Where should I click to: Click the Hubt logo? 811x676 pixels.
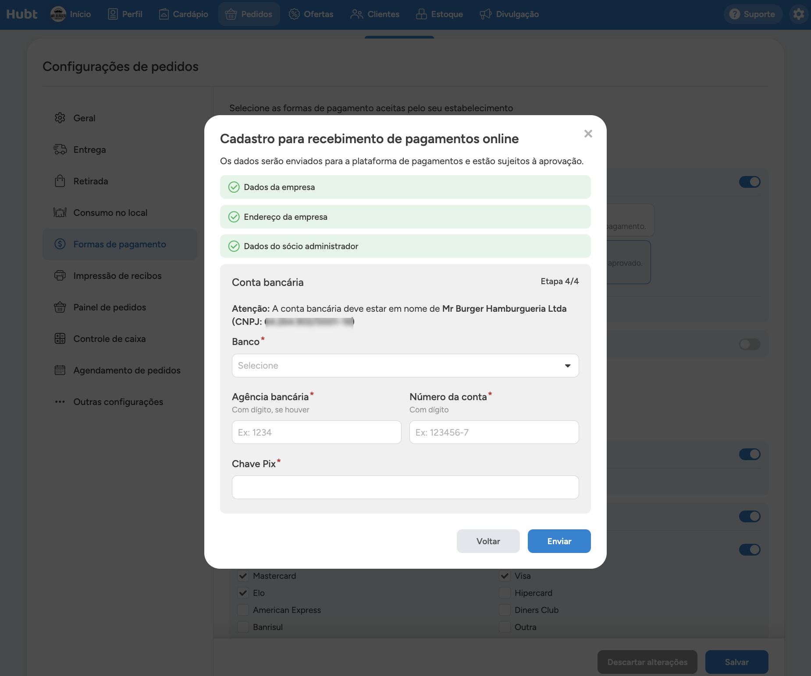coord(22,14)
